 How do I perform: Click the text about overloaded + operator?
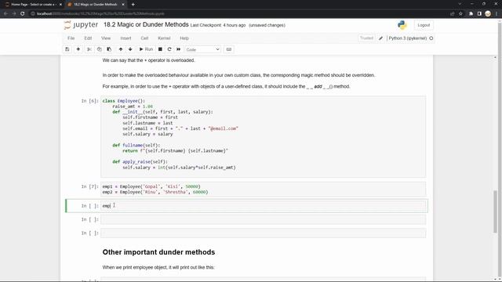pyautogui.click(x=148, y=60)
